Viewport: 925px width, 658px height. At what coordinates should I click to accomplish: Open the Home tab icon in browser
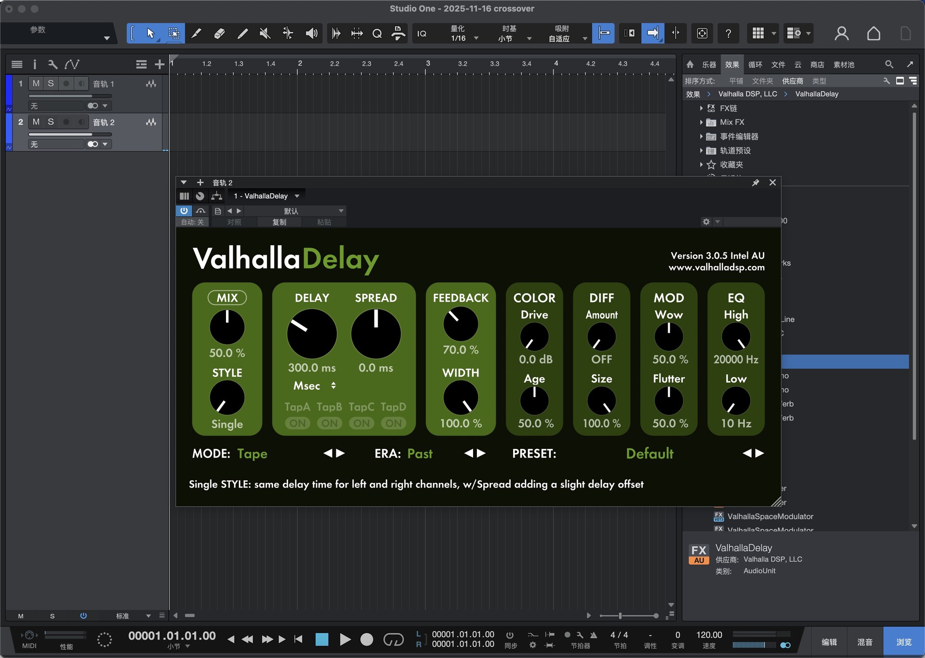coord(690,65)
